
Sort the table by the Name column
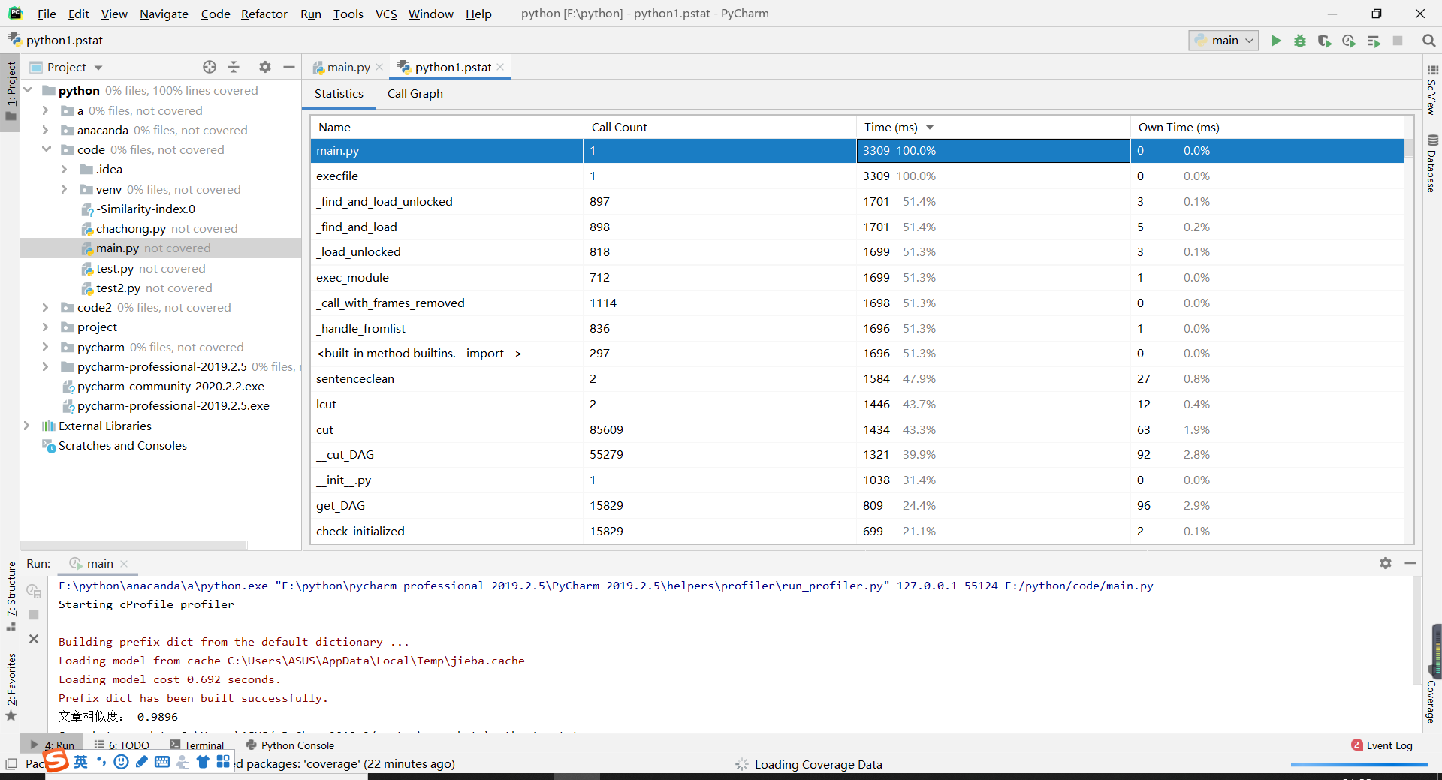(447, 128)
